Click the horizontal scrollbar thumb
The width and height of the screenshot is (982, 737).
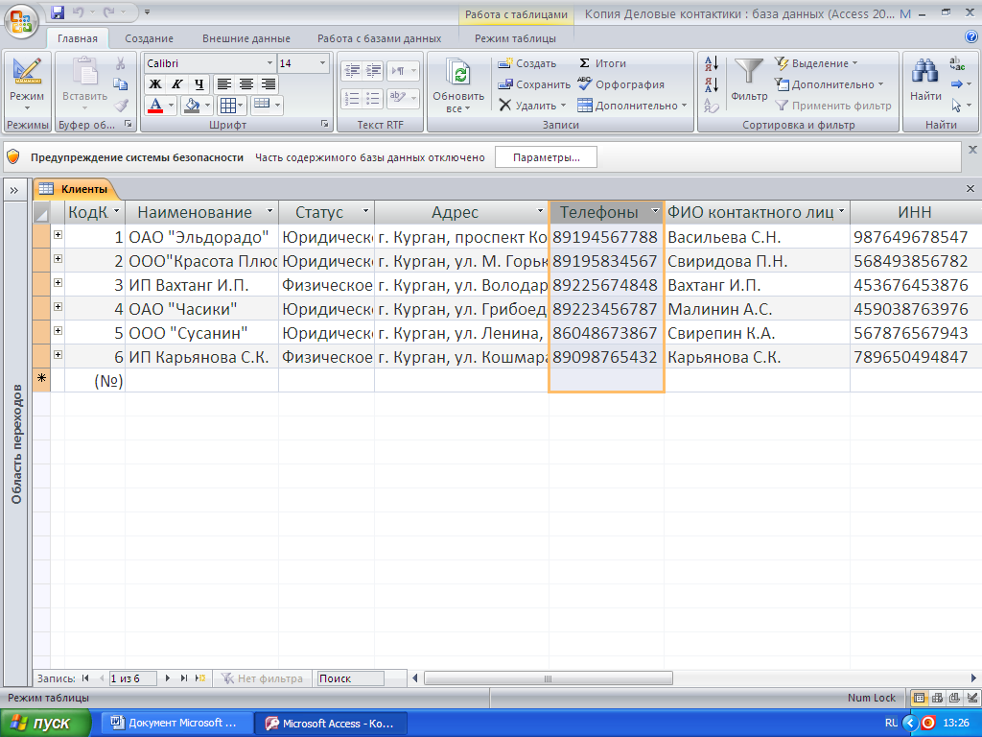[548, 678]
